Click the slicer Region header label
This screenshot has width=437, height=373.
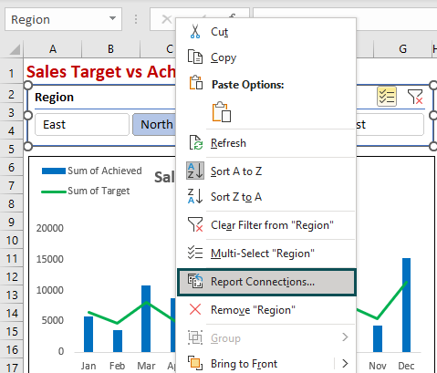pos(54,98)
